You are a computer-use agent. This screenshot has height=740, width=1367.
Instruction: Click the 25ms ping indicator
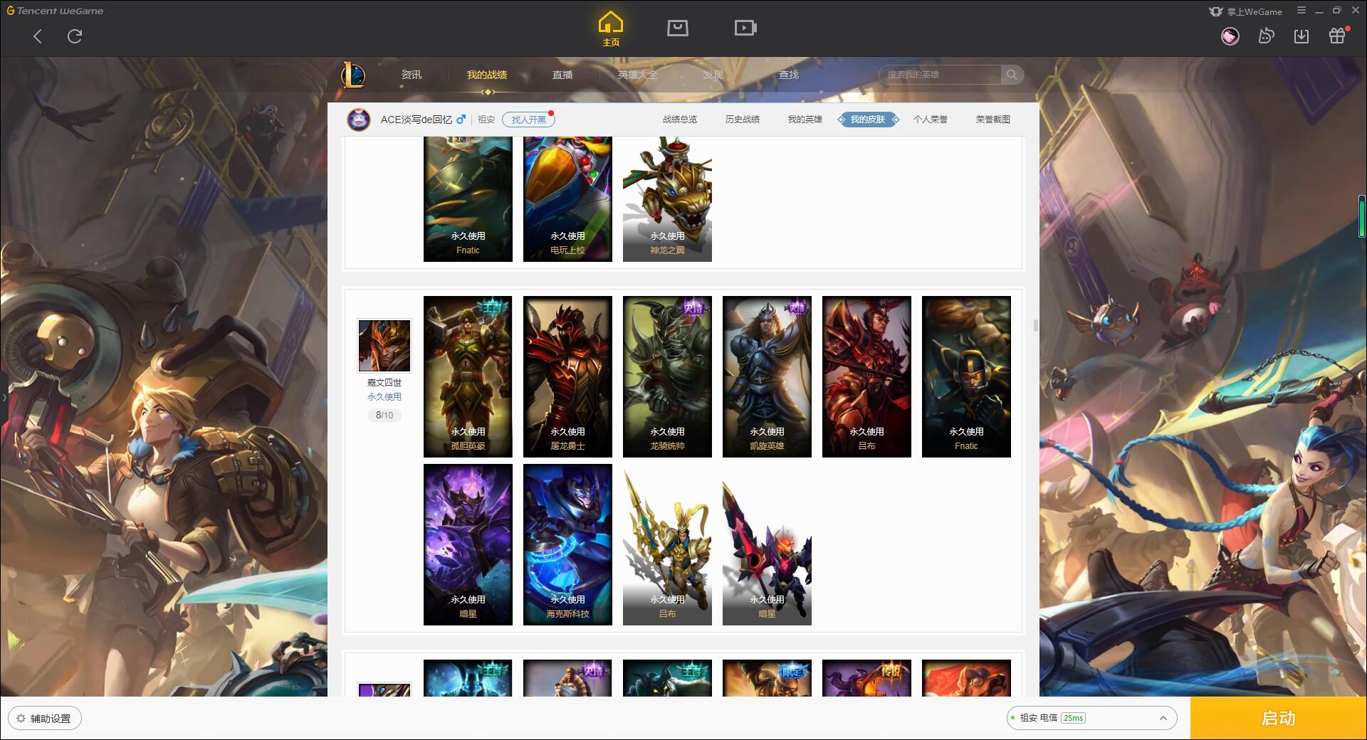(1073, 718)
